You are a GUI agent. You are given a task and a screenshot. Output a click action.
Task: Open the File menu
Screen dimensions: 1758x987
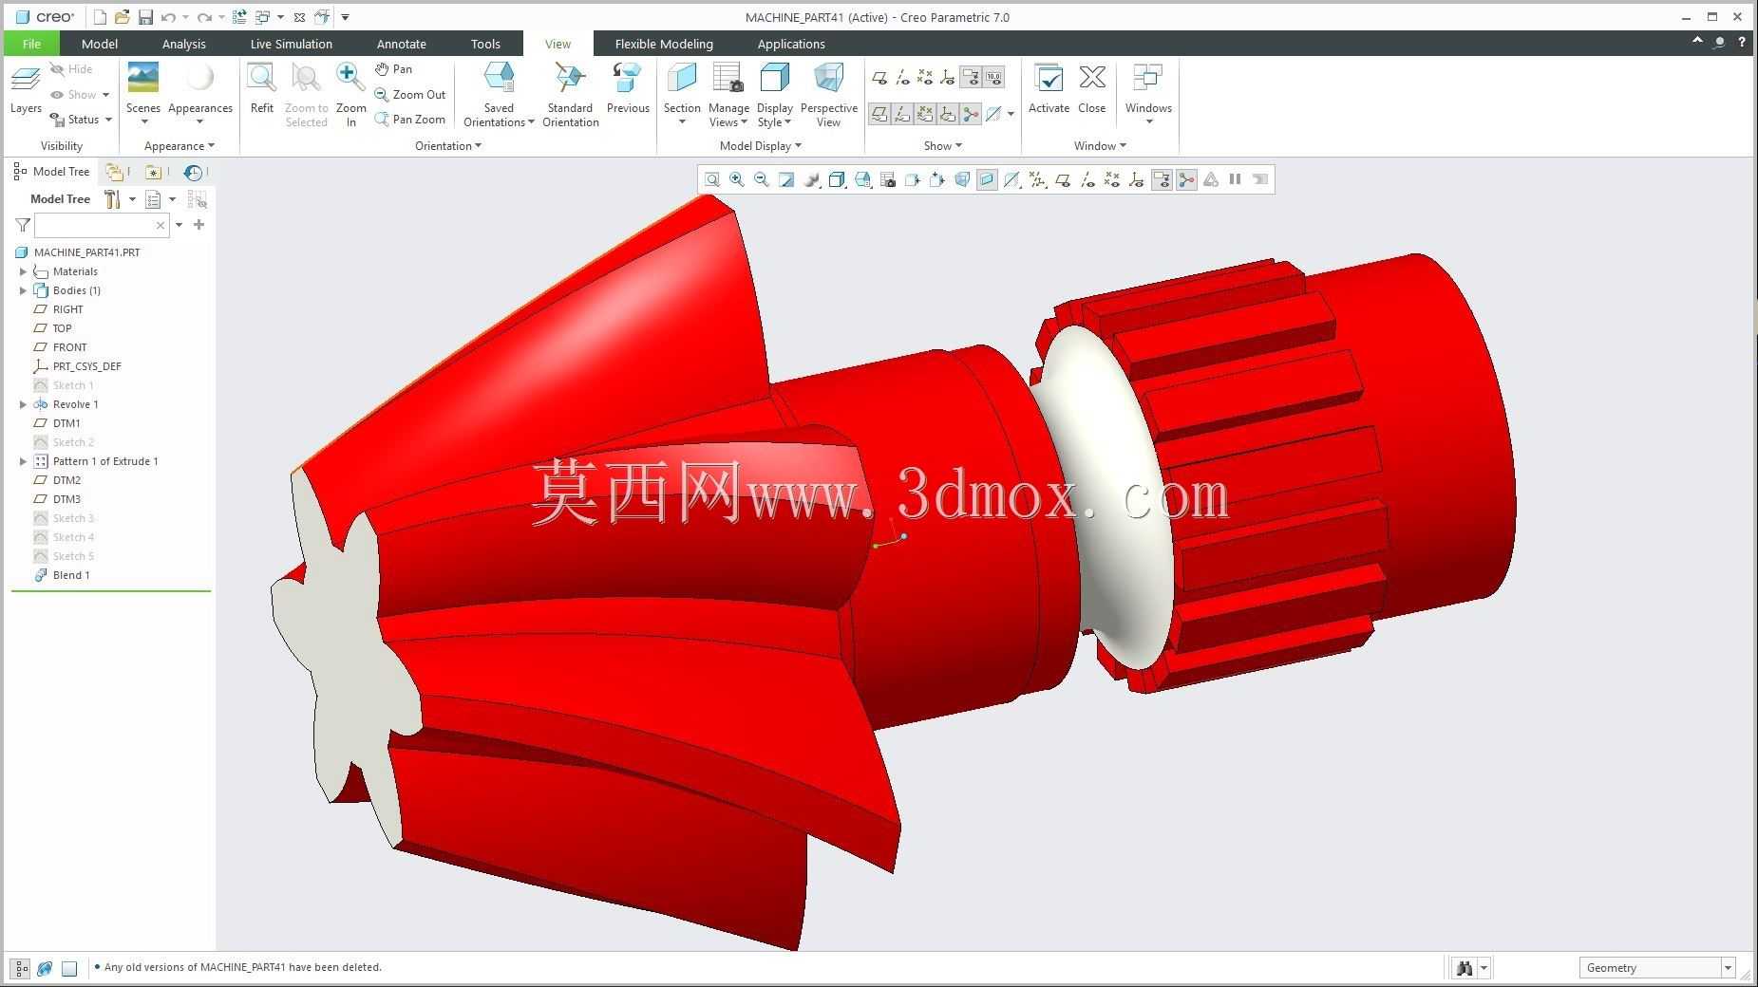(x=31, y=44)
